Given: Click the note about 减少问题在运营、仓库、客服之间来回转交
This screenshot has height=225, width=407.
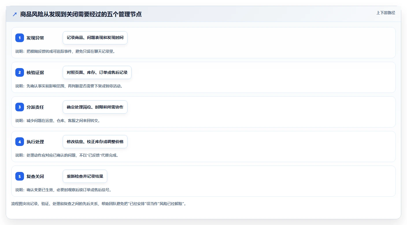Looking at the screenshot, I should [x=58, y=121].
